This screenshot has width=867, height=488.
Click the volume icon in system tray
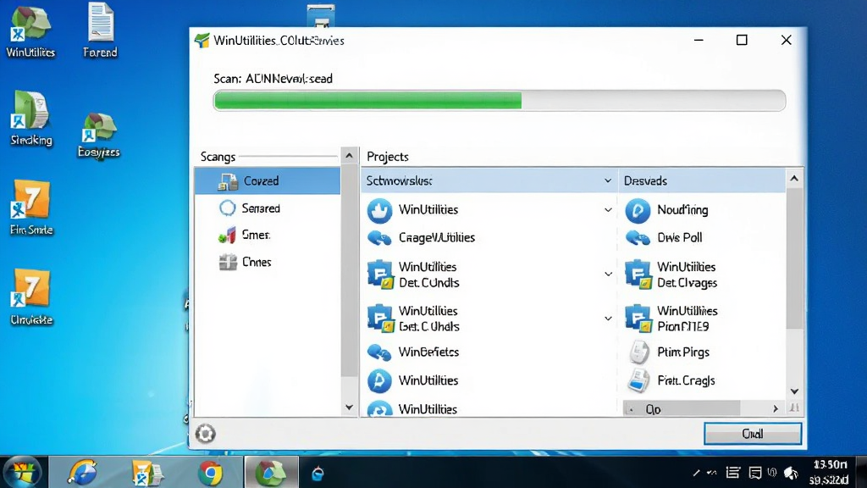pyautogui.click(x=792, y=473)
